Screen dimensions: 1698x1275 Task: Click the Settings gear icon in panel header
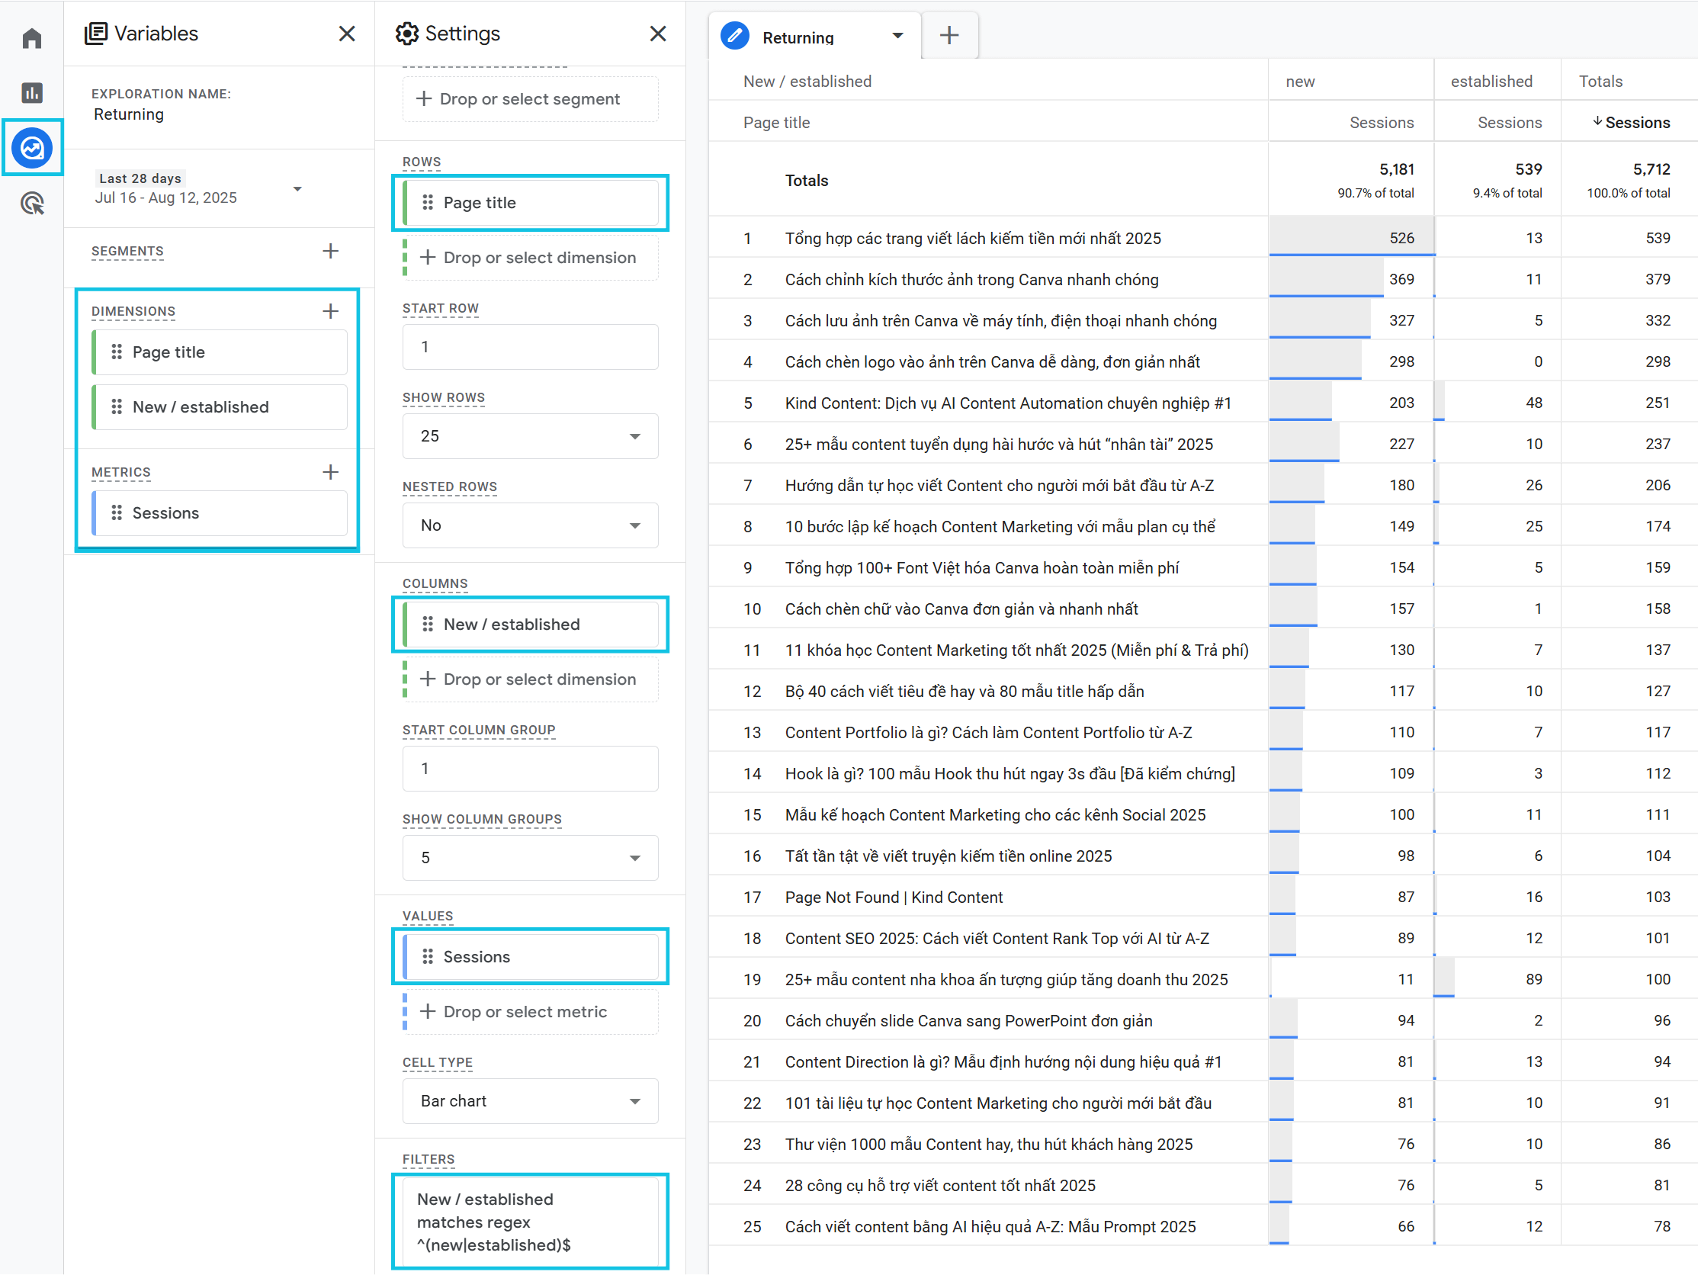click(x=407, y=33)
